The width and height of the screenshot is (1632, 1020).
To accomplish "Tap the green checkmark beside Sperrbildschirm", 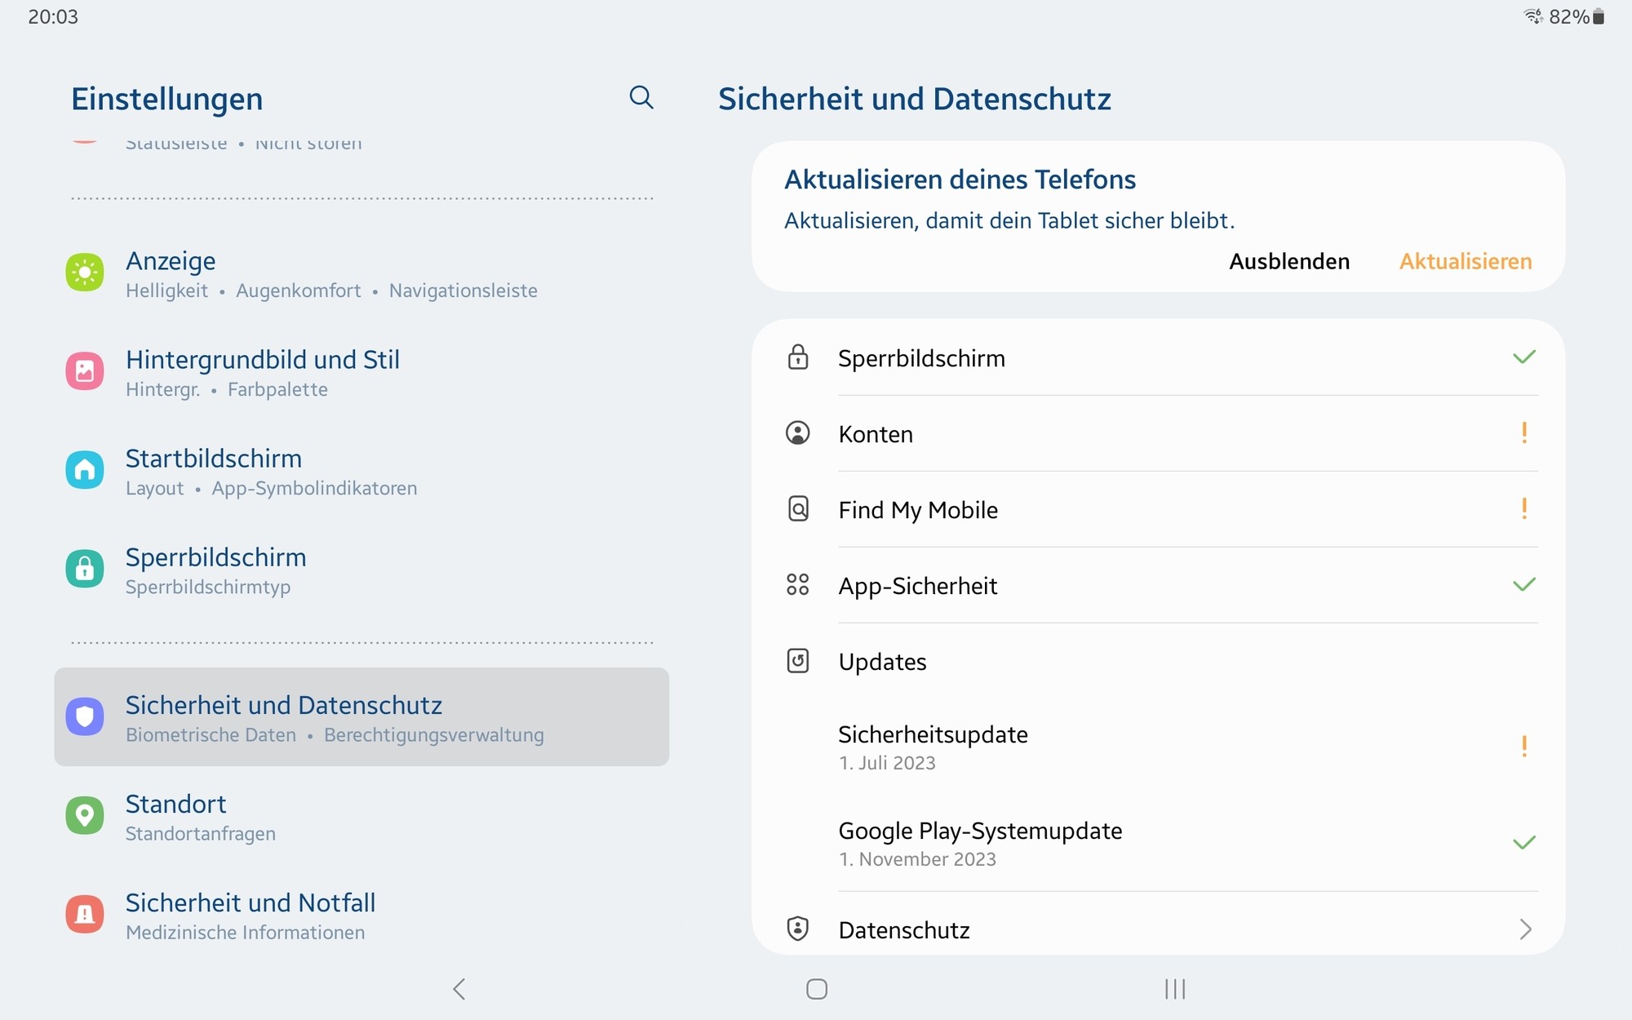I will (1523, 357).
